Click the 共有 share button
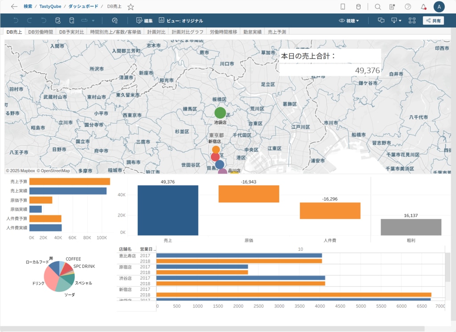Image resolution: width=456 pixels, height=332 pixels. coord(433,20)
